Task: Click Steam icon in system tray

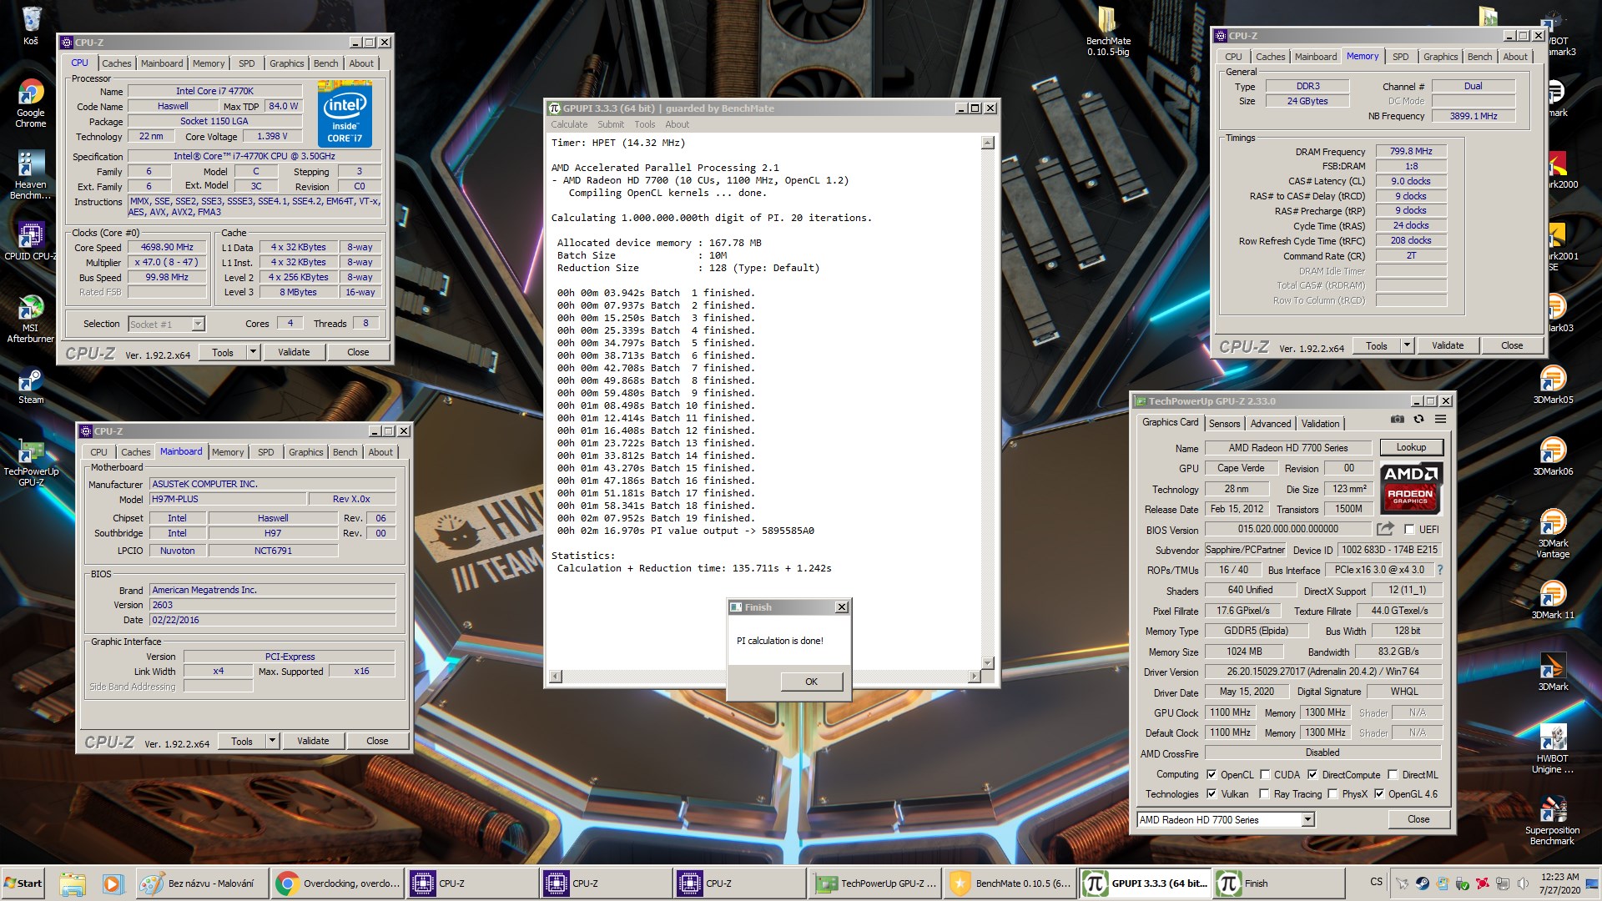Action: [x=1422, y=883]
